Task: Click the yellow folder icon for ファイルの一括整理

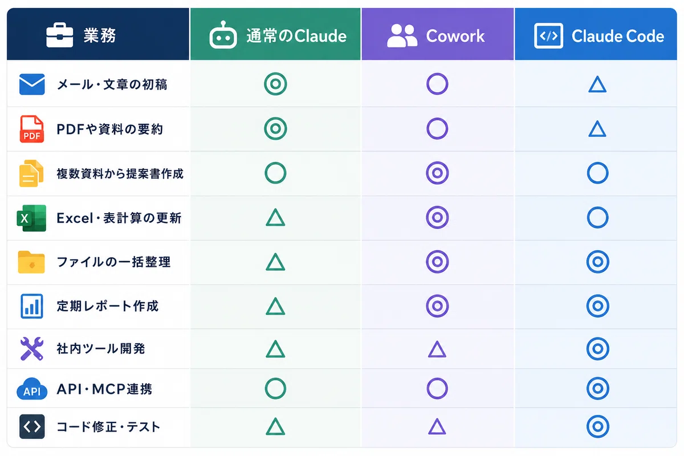Action: click(x=32, y=262)
